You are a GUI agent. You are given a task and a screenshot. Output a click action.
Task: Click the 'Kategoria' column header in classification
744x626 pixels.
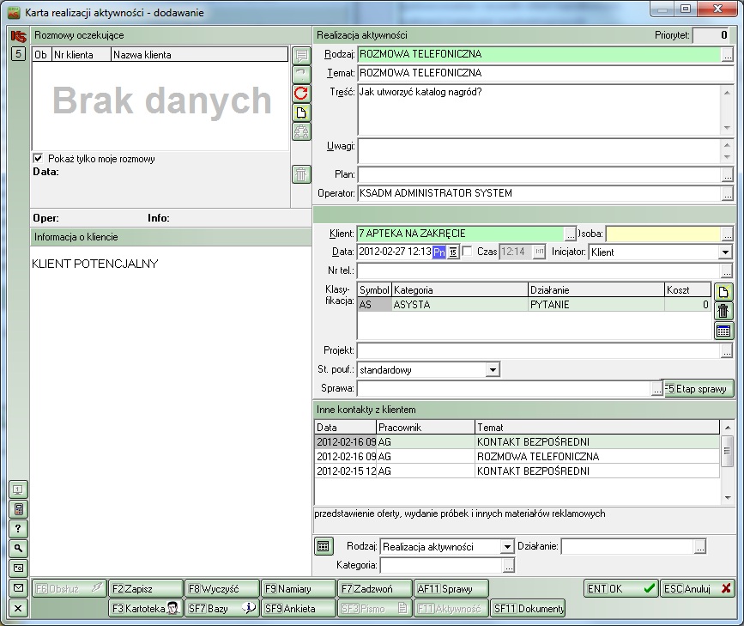[459, 291]
